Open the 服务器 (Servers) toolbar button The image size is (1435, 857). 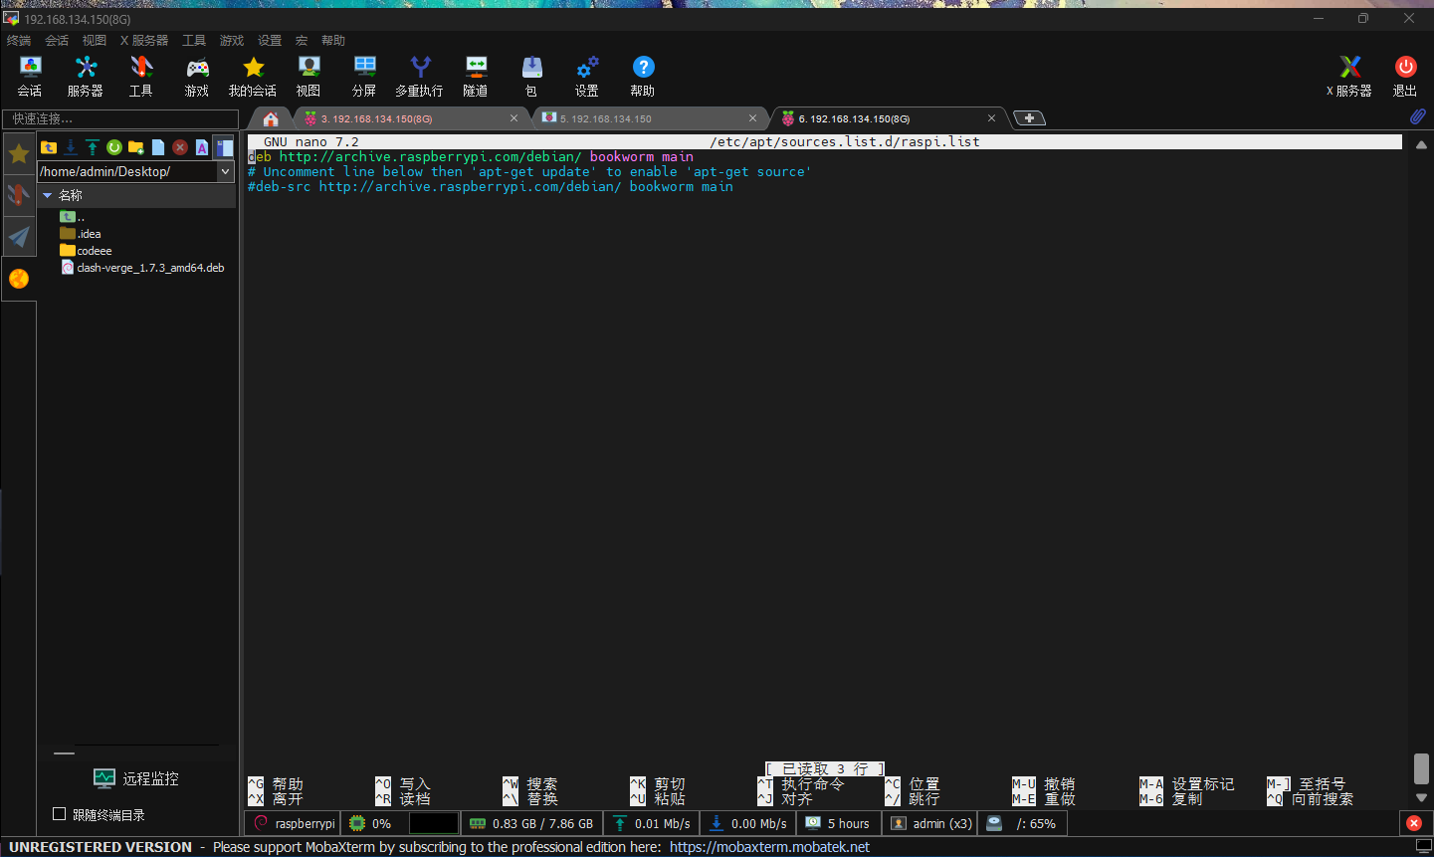tap(86, 77)
